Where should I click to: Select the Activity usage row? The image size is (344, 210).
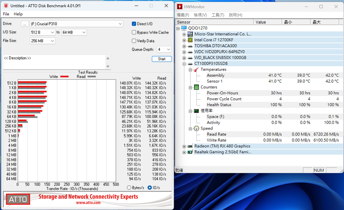click(273, 123)
